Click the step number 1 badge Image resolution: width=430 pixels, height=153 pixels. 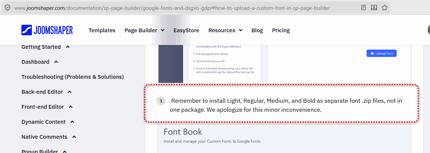click(x=161, y=101)
